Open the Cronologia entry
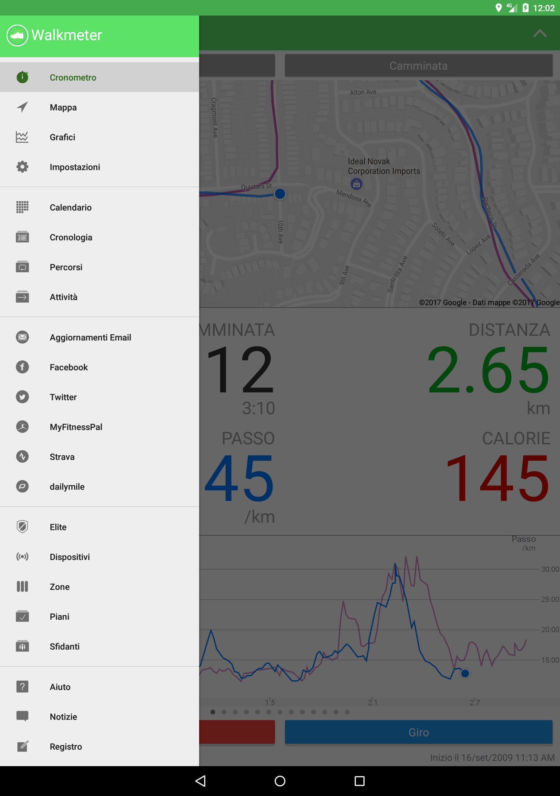The width and height of the screenshot is (560, 796). pos(100,237)
